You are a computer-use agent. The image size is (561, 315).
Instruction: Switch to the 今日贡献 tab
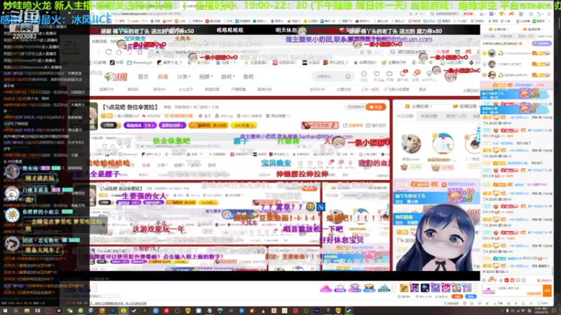click(x=405, y=116)
